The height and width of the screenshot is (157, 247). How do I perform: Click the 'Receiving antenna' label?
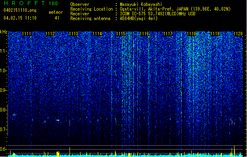[90, 18]
